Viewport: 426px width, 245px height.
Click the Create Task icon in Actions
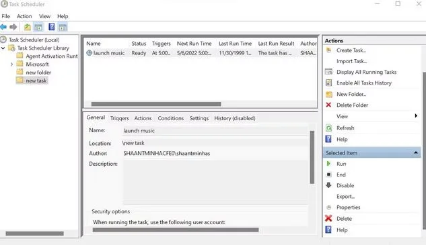[328, 50]
